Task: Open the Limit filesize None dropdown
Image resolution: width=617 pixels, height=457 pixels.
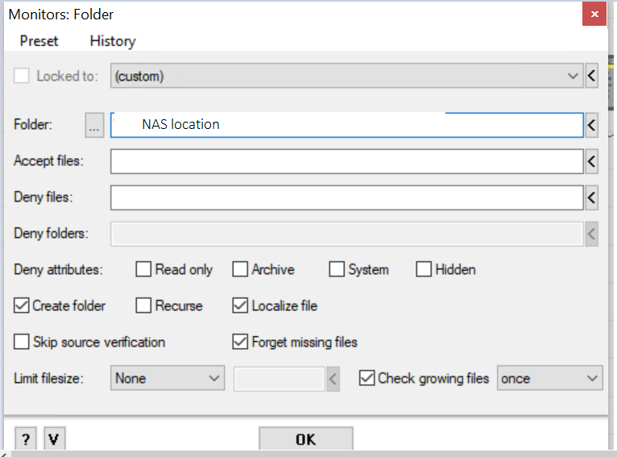Action: [x=168, y=378]
